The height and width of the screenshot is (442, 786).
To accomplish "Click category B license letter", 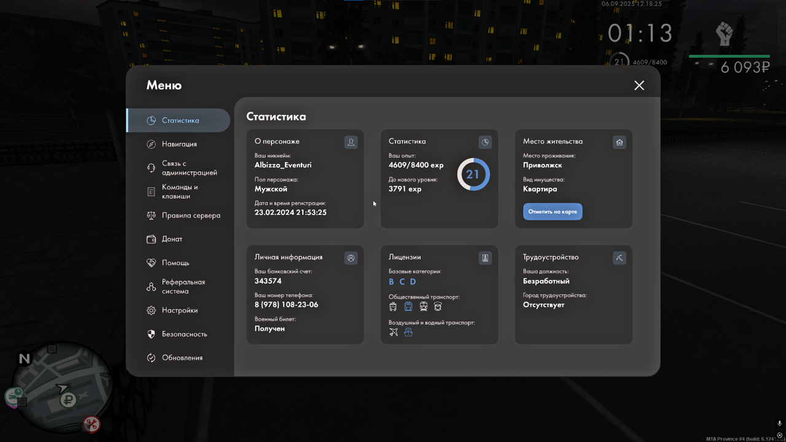I will tap(392, 282).
